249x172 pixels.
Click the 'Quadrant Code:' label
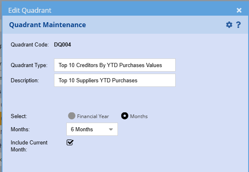tap(29, 44)
